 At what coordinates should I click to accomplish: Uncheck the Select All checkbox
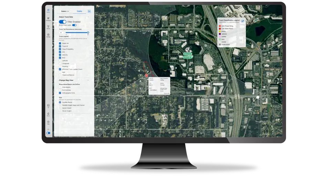coord(60,43)
